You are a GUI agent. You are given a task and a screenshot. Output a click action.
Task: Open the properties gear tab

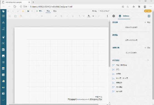click(114, 16)
